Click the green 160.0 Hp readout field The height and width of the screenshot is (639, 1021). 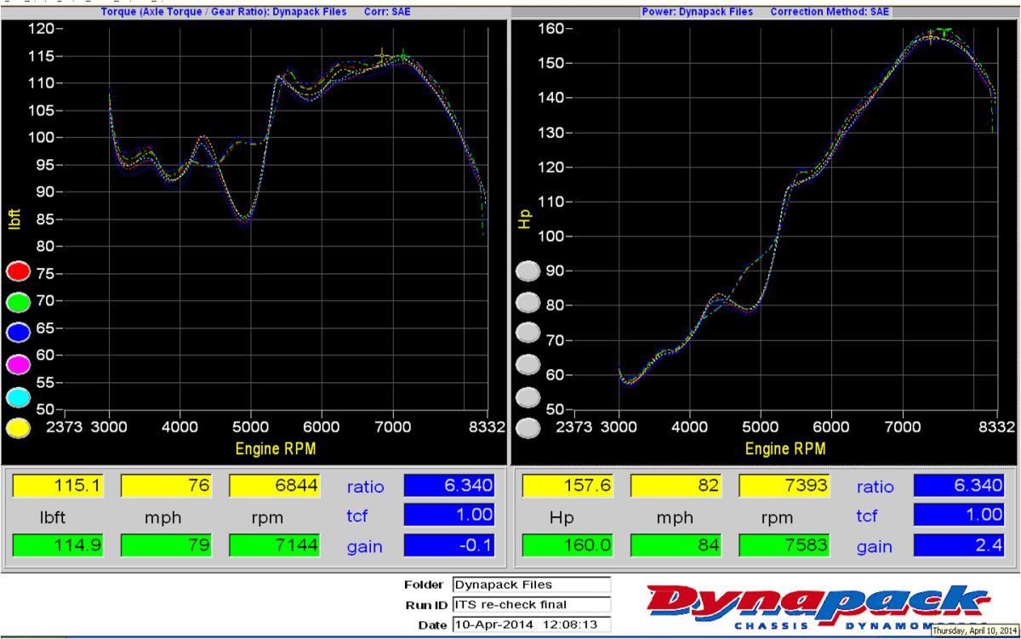click(x=568, y=546)
